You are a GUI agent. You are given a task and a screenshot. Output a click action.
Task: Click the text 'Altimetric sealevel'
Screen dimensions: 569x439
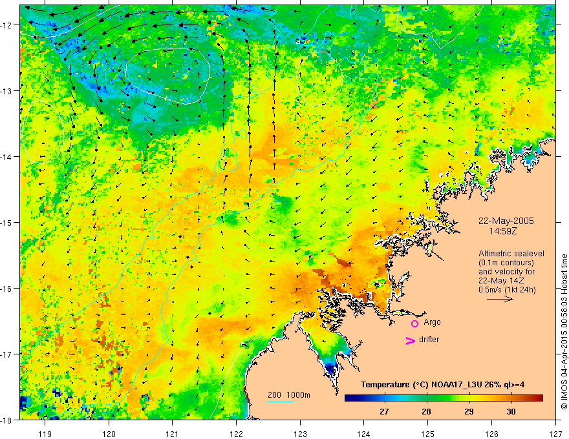(511, 254)
